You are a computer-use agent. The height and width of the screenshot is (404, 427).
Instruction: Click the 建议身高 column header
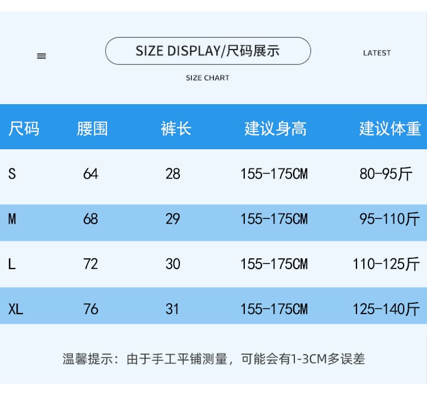[x=276, y=129]
